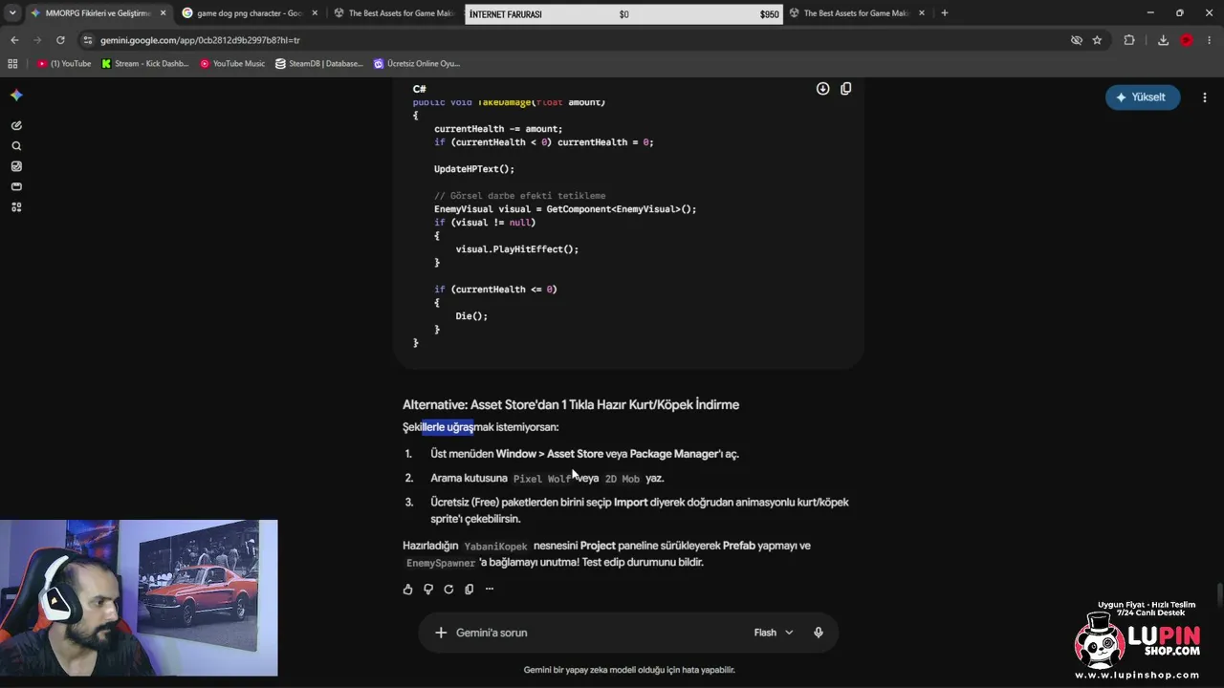The width and height of the screenshot is (1224, 688).
Task: Regenerate the Gemini response
Action: pos(448,589)
